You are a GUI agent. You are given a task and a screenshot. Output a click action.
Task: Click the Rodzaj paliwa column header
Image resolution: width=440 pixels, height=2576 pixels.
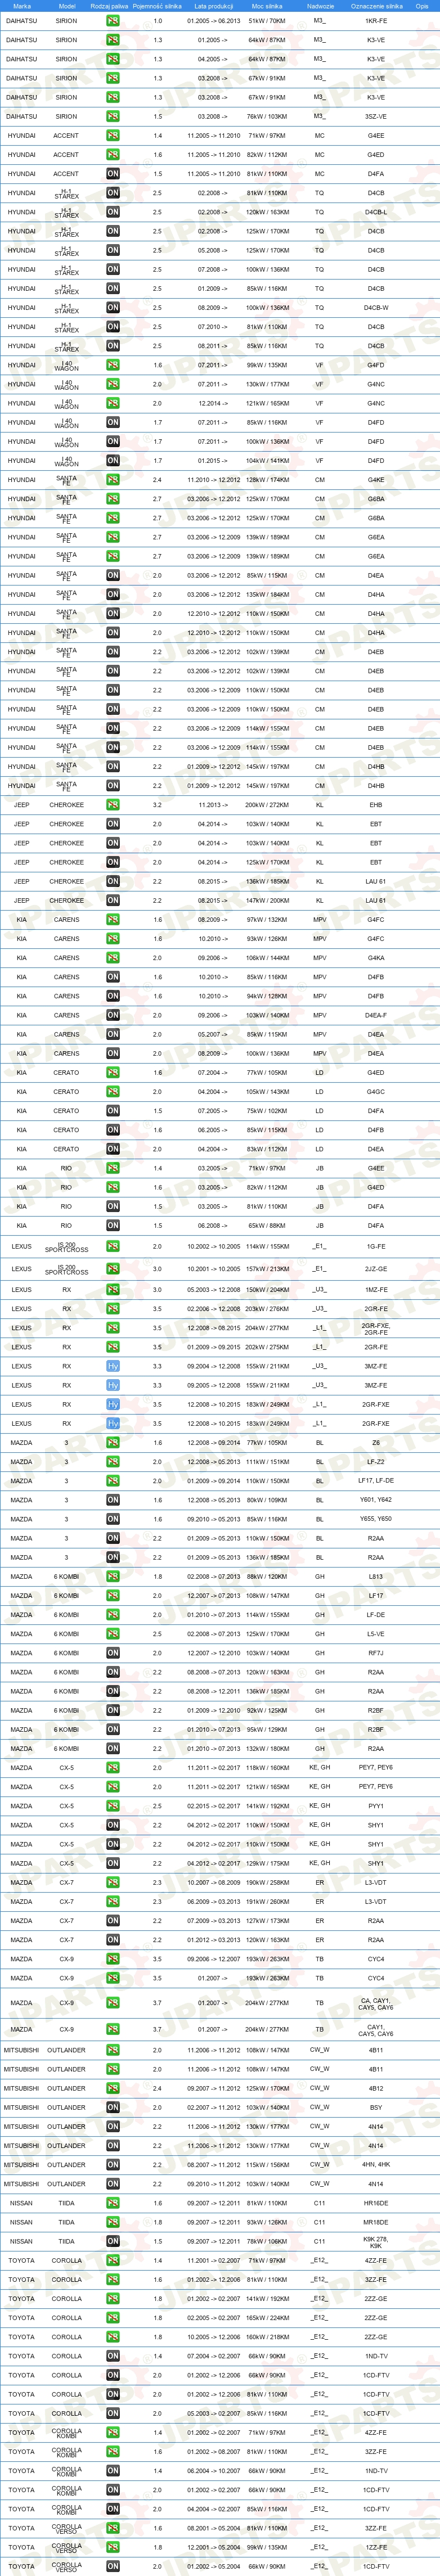[109, 6]
